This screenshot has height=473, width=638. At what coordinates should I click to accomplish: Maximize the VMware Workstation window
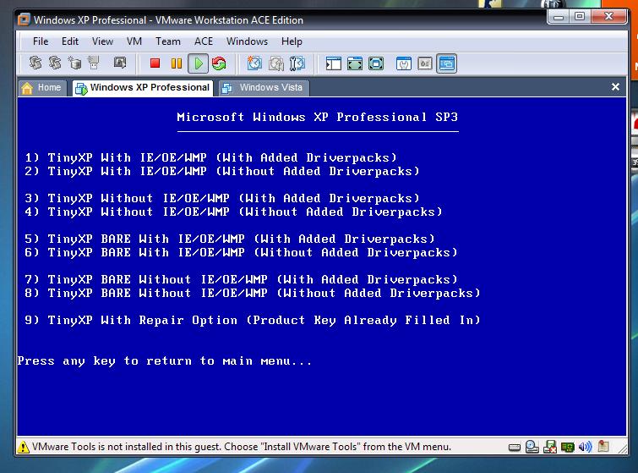[x=580, y=16]
